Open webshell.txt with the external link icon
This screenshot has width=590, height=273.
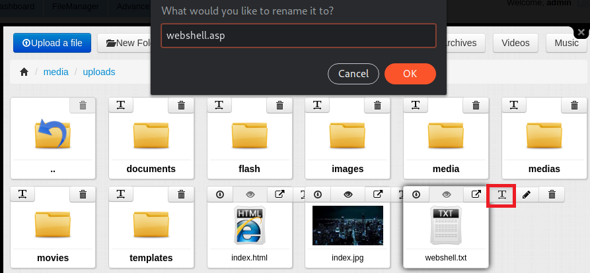click(476, 195)
